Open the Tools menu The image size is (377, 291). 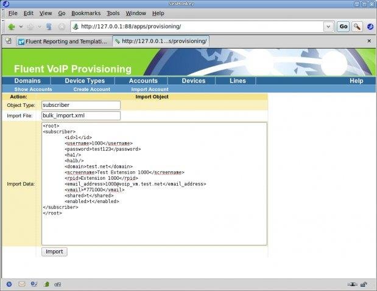point(113,13)
